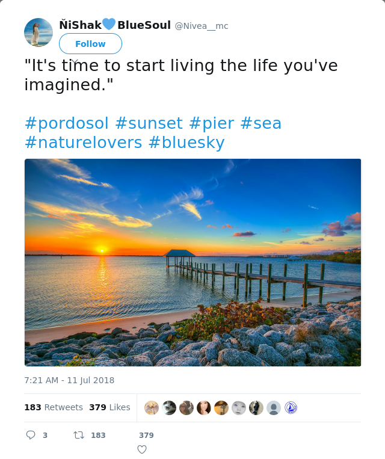
Task: Open the default gray silhouette liker avatar
Action: pyautogui.click(x=274, y=408)
